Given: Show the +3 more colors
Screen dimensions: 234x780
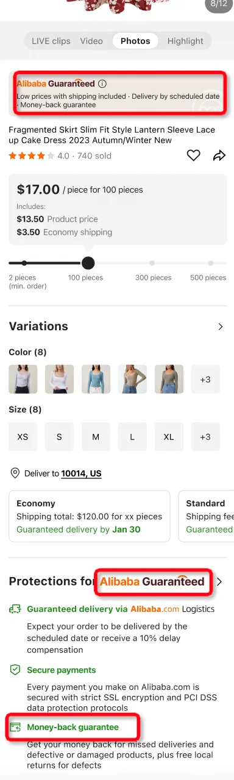Looking at the screenshot, I should 205,379.
